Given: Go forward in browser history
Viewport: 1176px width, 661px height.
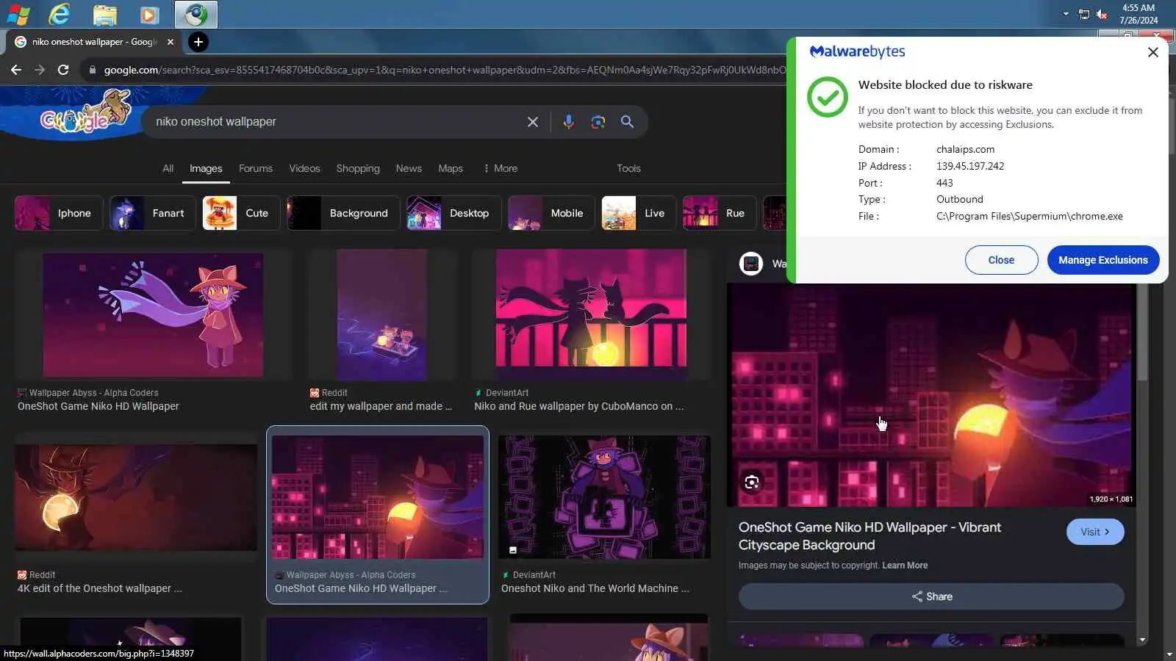Looking at the screenshot, I should click(40, 70).
